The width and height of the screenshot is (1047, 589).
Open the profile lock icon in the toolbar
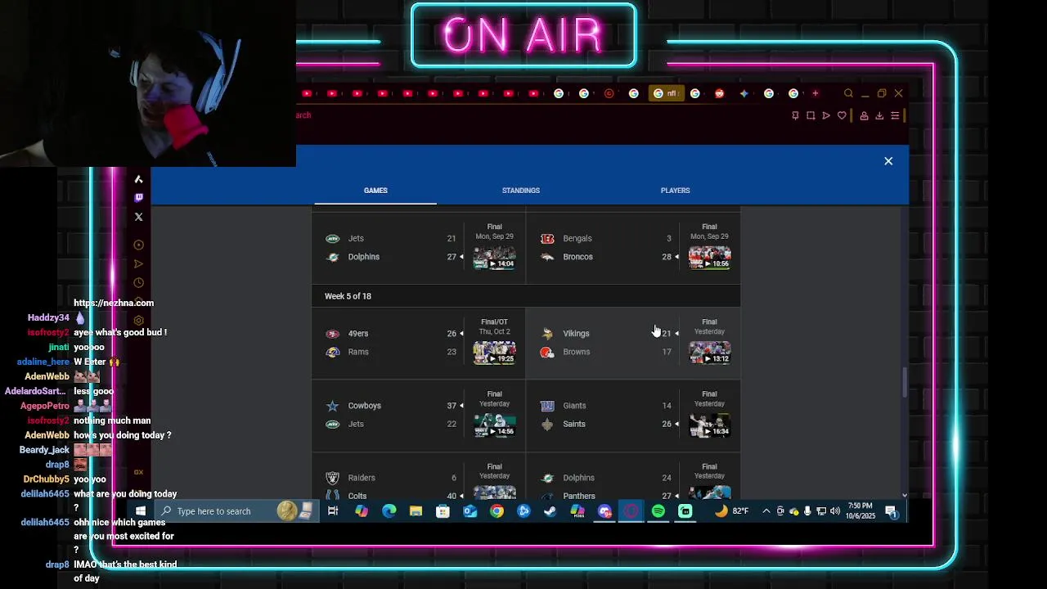tap(864, 115)
